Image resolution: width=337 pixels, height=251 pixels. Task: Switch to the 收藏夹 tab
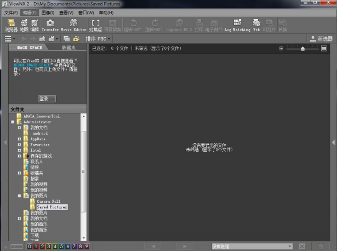[x=68, y=48]
